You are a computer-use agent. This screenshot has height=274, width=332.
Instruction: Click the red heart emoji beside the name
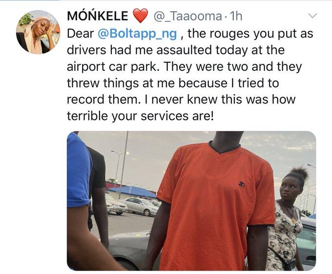pos(140,16)
